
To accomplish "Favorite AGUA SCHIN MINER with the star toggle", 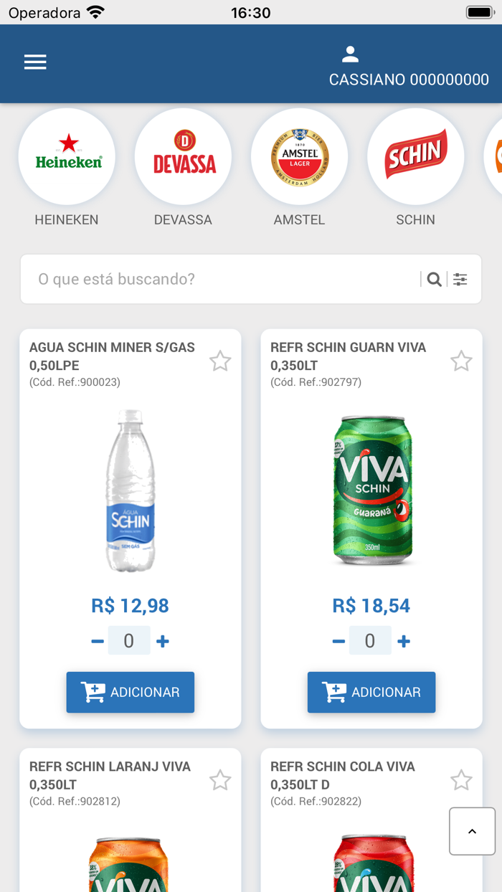I will [x=220, y=361].
